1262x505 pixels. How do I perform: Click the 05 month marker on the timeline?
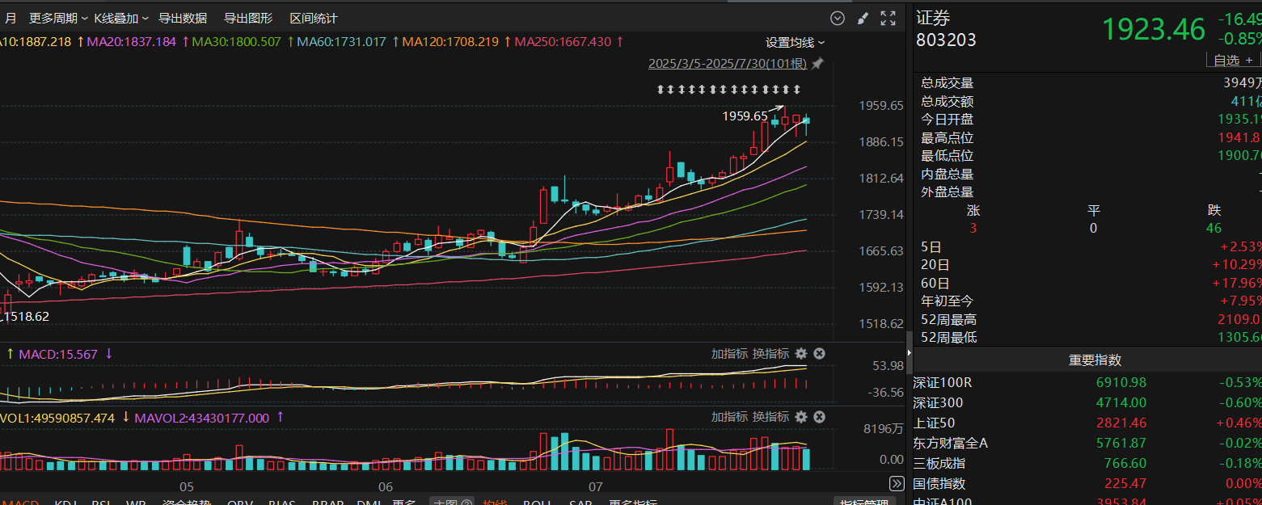click(187, 486)
